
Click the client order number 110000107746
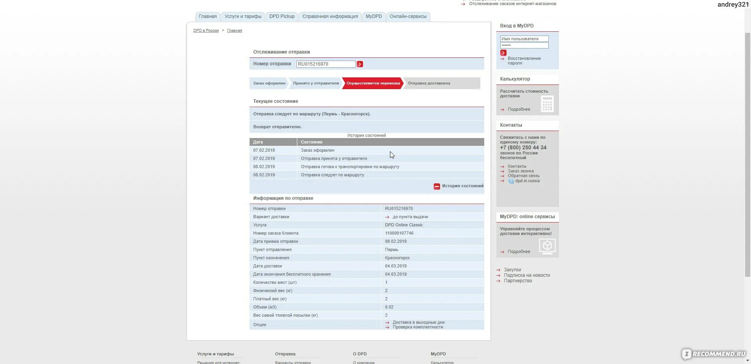(399, 233)
